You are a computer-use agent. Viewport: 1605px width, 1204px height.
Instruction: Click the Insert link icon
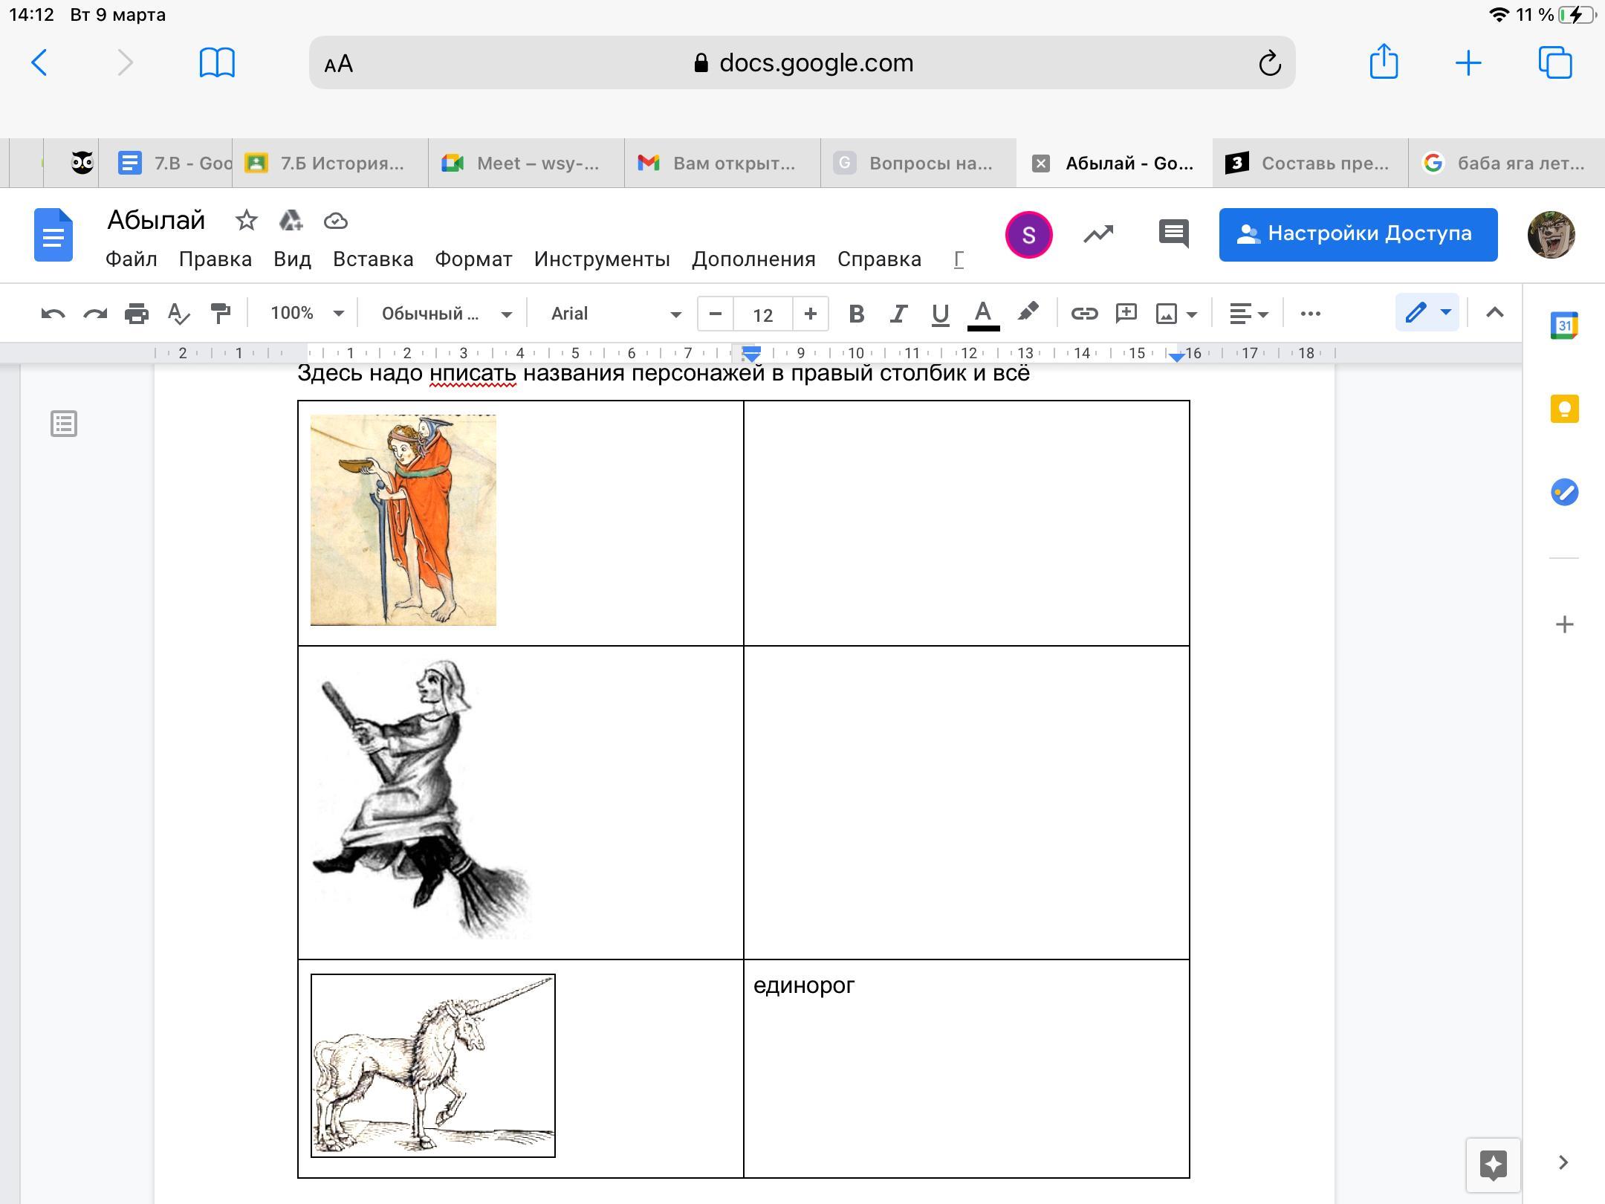(x=1084, y=314)
